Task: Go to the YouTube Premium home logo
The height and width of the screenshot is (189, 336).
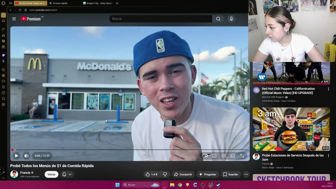Action: click(x=31, y=19)
